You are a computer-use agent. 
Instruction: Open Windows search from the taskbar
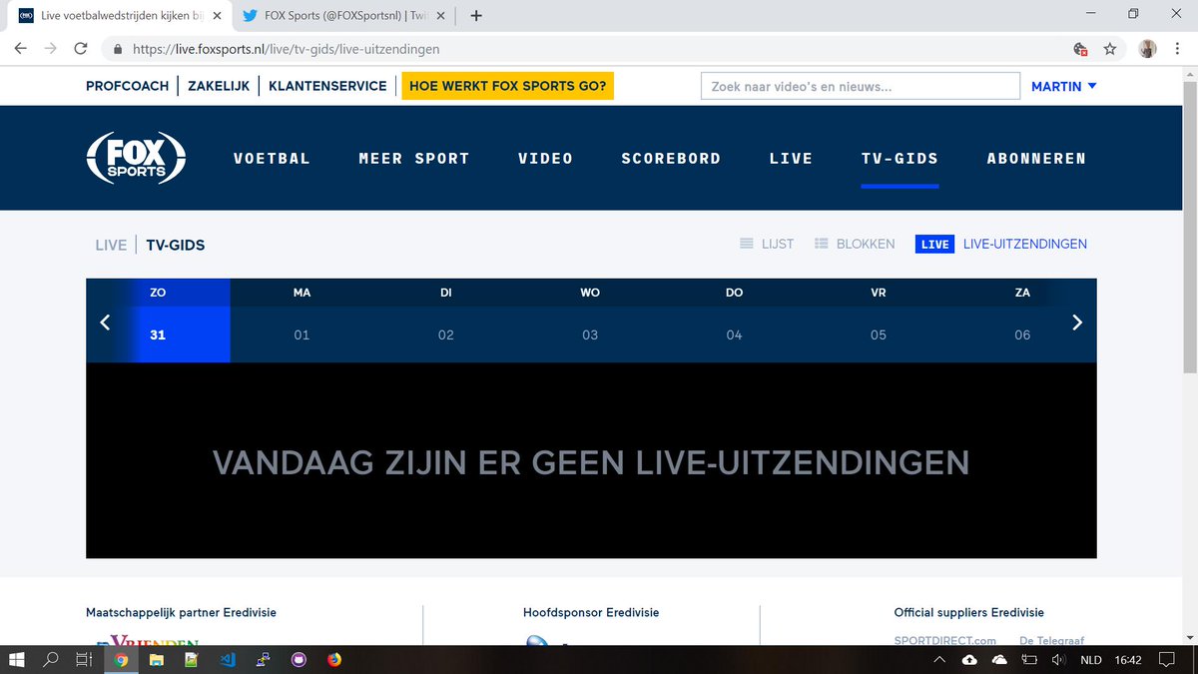pyautogui.click(x=51, y=659)
